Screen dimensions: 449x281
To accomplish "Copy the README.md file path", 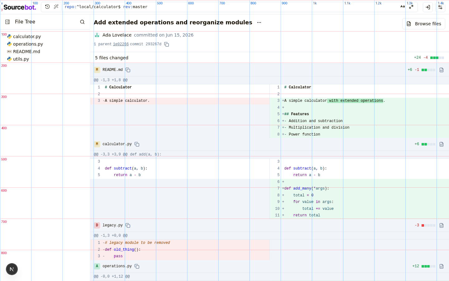I will tap(128, 70).
